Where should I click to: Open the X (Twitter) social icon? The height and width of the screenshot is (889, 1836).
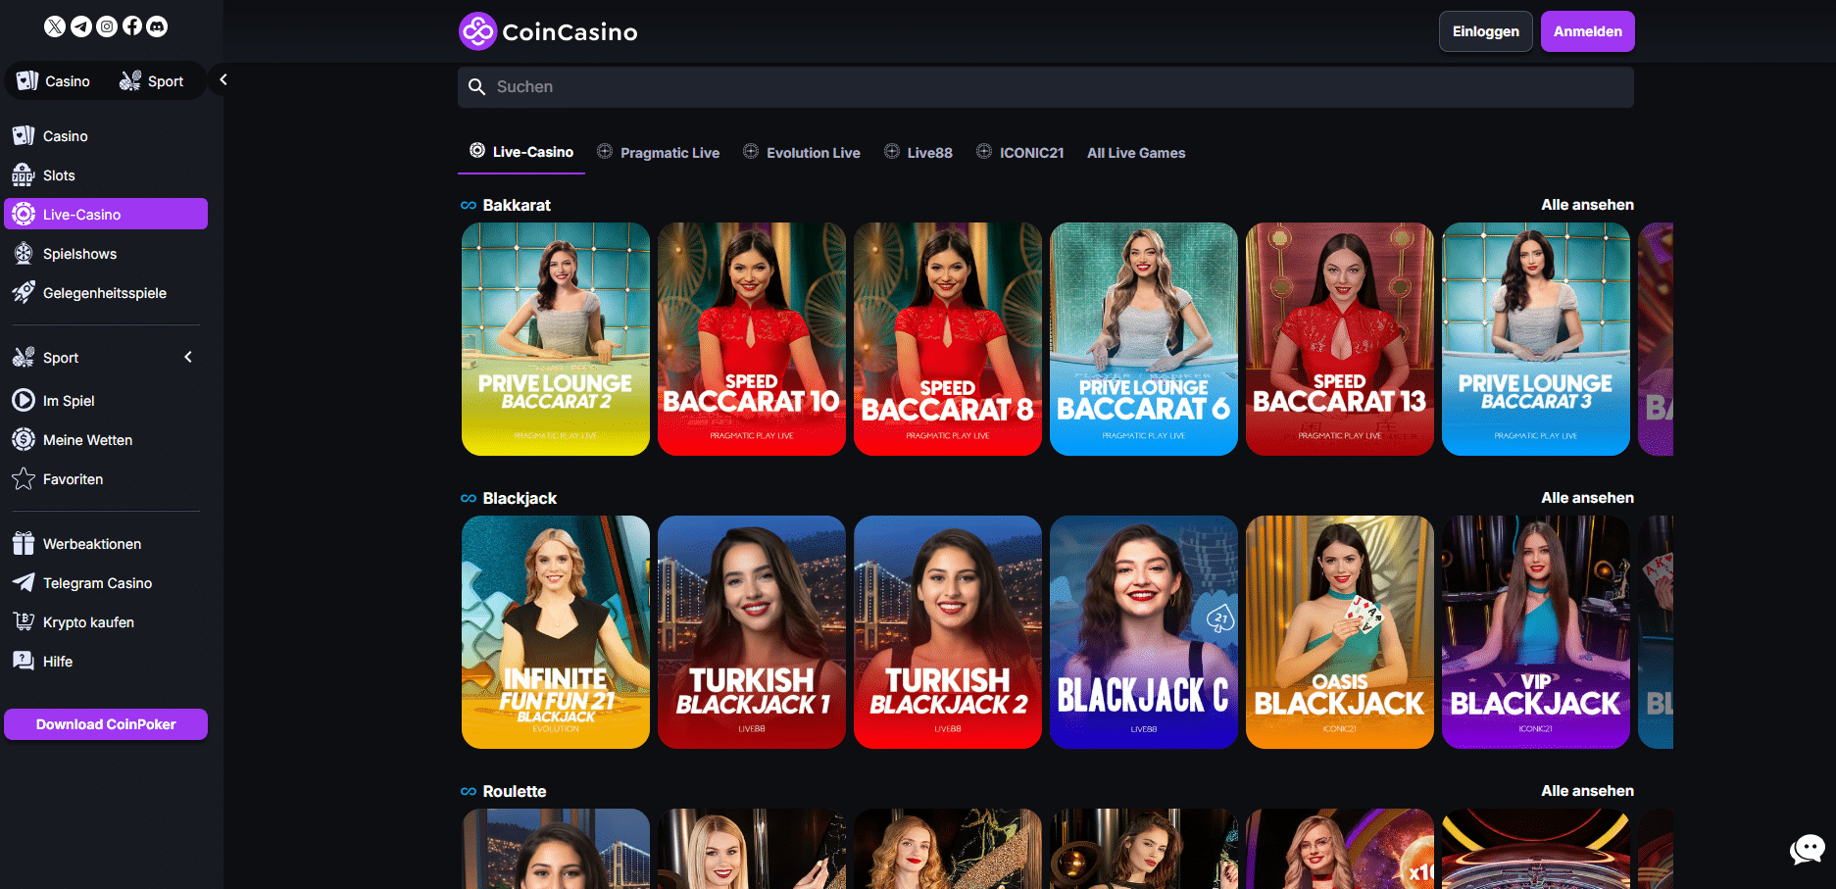click(x=55, y=26)
